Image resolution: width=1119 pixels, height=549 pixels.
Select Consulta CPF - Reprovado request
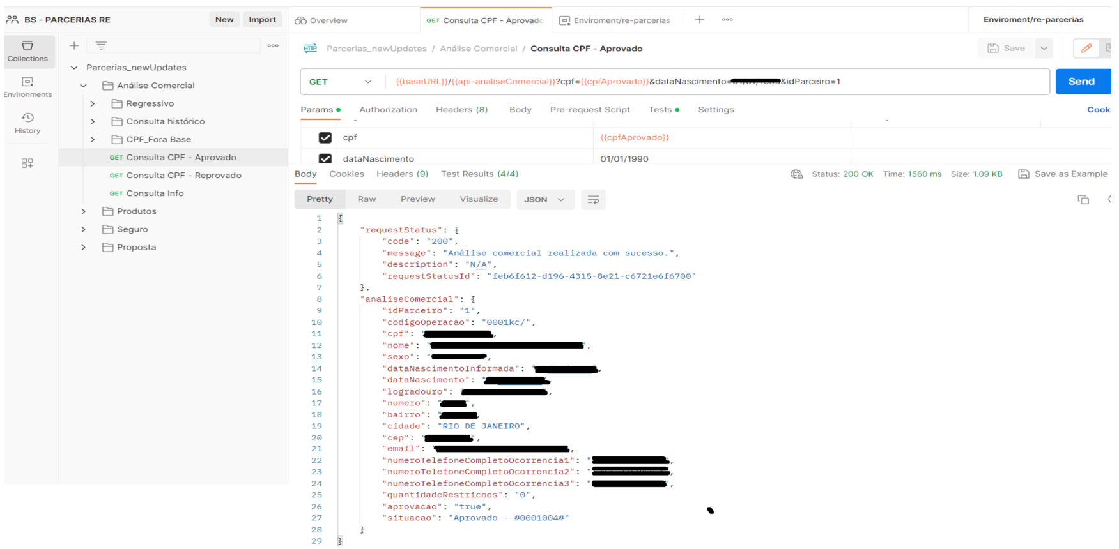(183, 176)
